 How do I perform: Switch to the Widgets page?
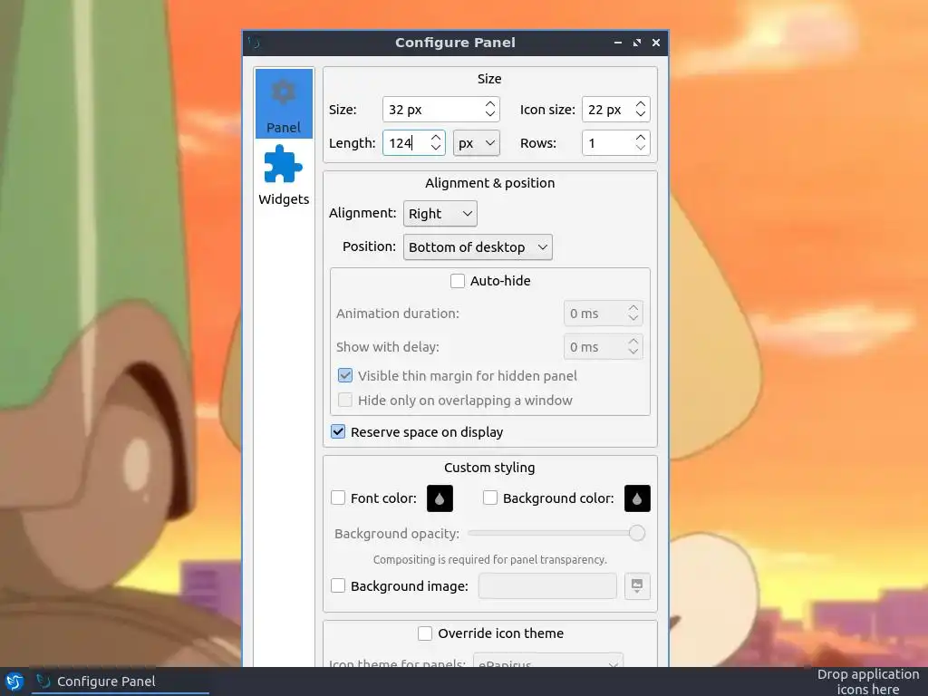pyautogui.click(x=284, y=175)
